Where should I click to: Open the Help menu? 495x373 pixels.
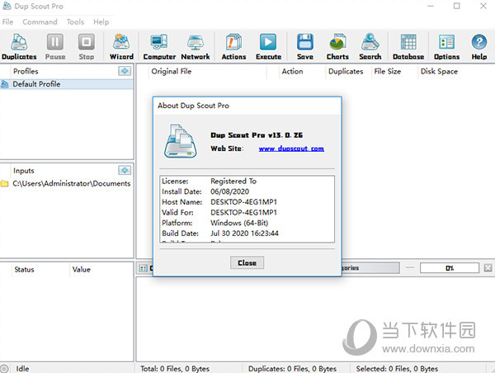[x=101, y=21]
